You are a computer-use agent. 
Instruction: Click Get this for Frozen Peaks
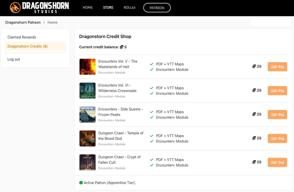277,115
